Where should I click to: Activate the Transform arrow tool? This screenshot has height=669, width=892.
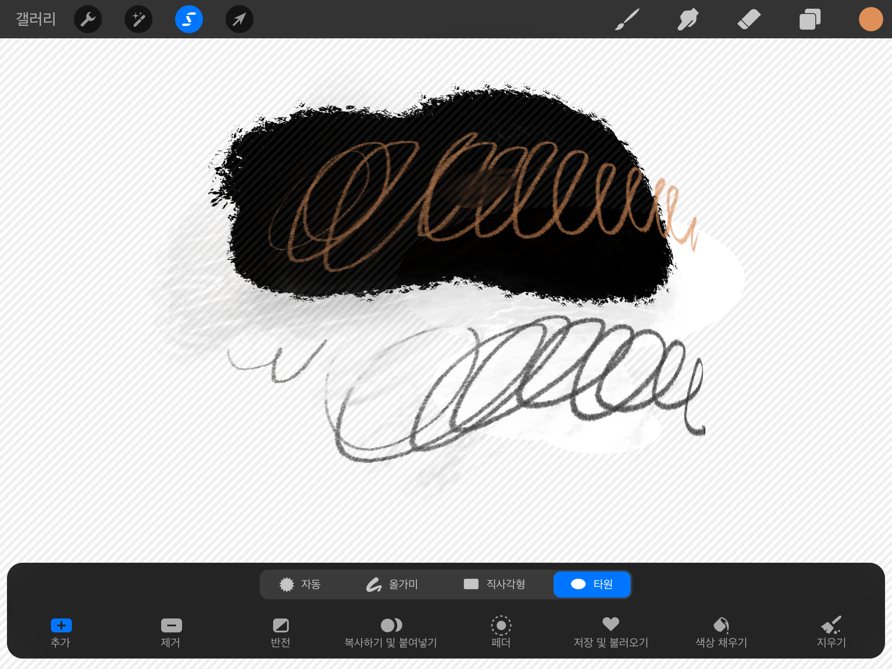coord(240,20)
